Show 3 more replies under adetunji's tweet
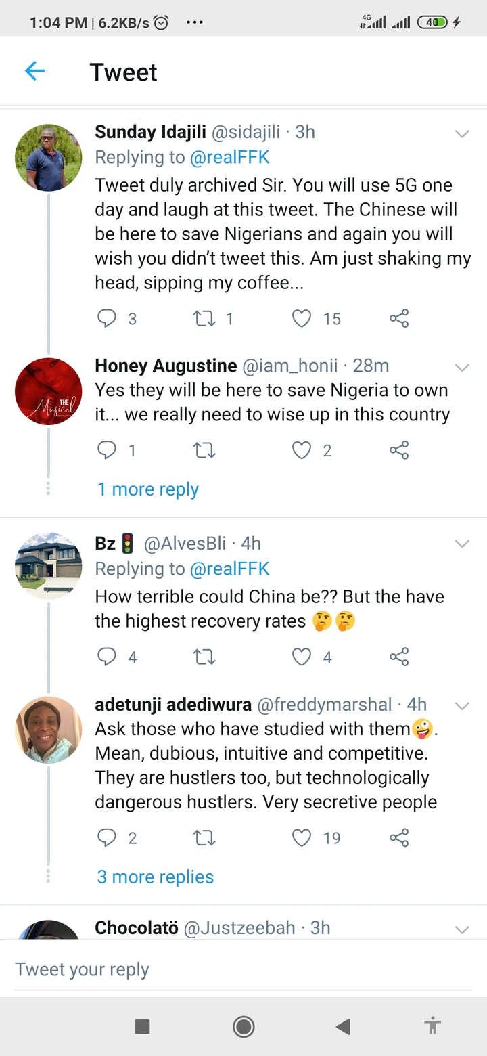Viewport: 487px width, 1056px height. 155,877
